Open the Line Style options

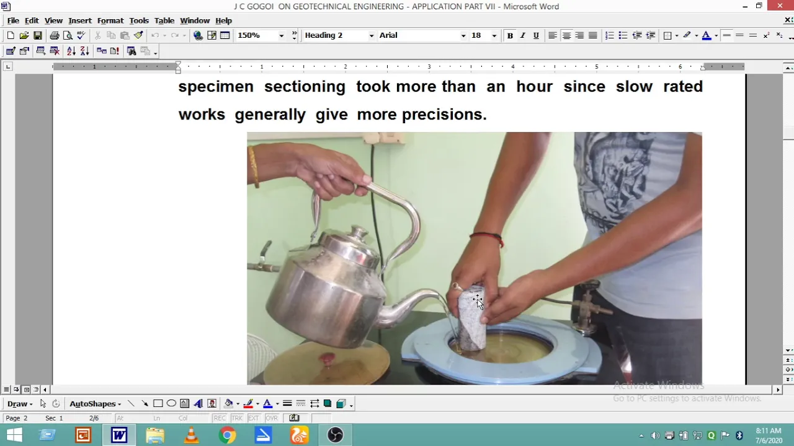(287, 403)
